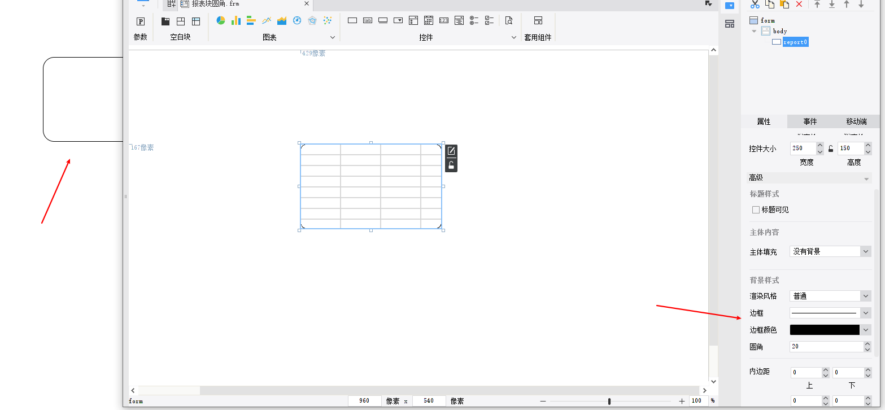Viewport: 885px width, 410px height.
Task: Open the tab list dropdown icon
Action: 708,3
